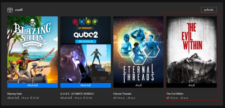Open the Blazing Sails cover art
Screen dimensions: 225x108
coord(32,50)
